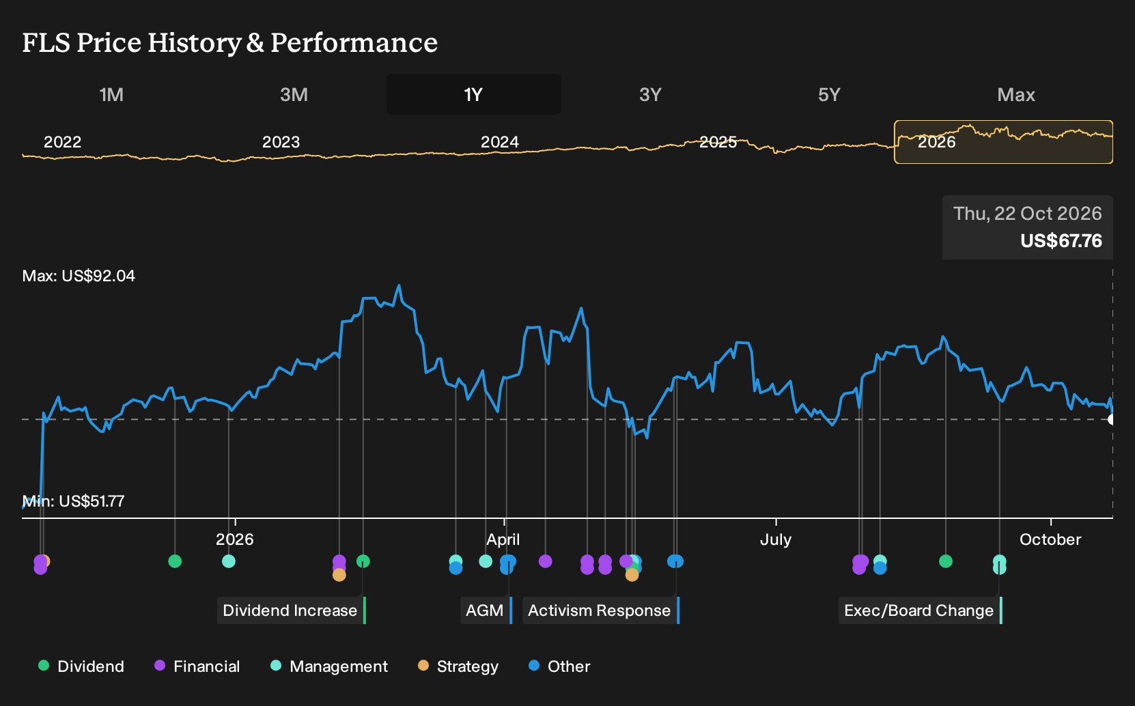This screenshot has height=706, width=1135.
Task: Toggle the Management legend filter
Action: tap(329, 666)
